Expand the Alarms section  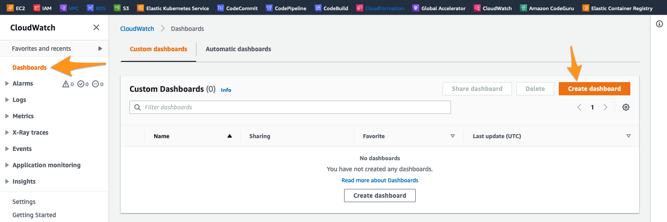7,83
